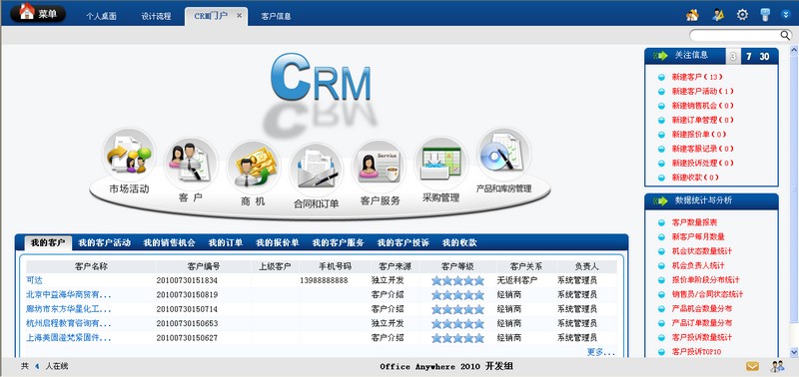Open the 商机 module icon
Image resolution: width=799 pixels, height=377 pixels.
[254, 168]
